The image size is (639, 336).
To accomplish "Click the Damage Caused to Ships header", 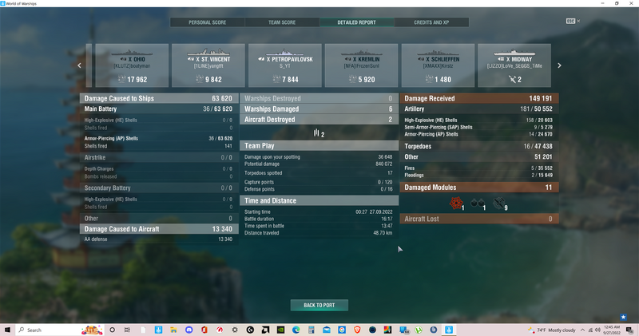I will 159,98.
